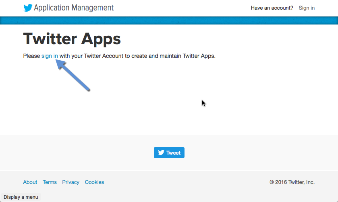338x202 pixels.
Task: Click the "Twitter Apps" page heading
Action: [72, 39]
